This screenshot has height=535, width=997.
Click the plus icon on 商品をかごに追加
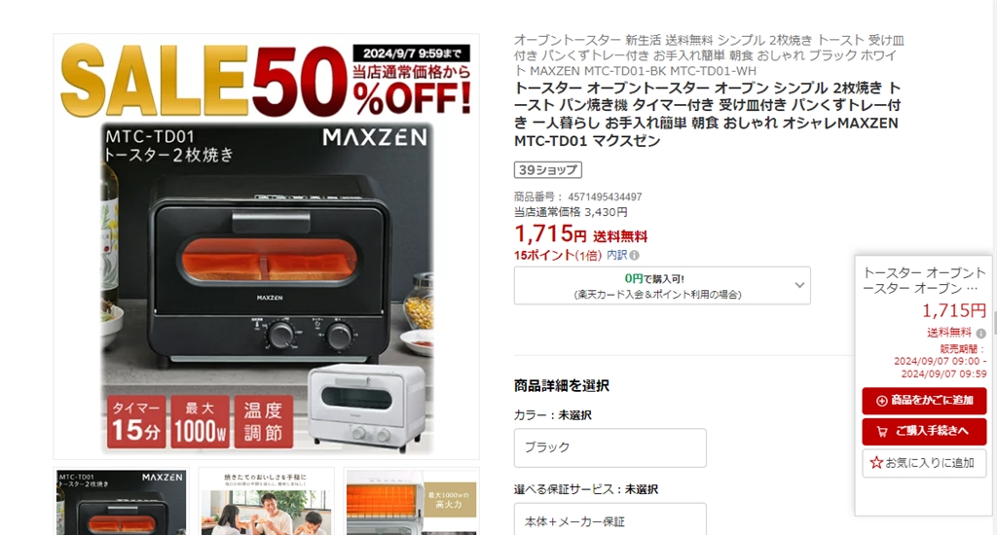point(881,401)
